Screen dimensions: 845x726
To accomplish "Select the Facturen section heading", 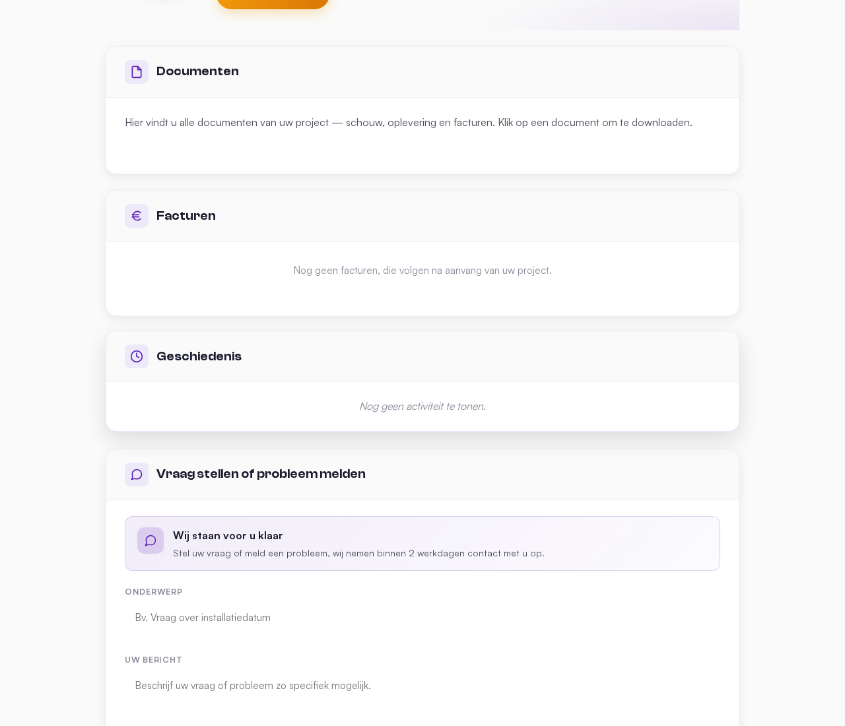I will tap(186, 216).
